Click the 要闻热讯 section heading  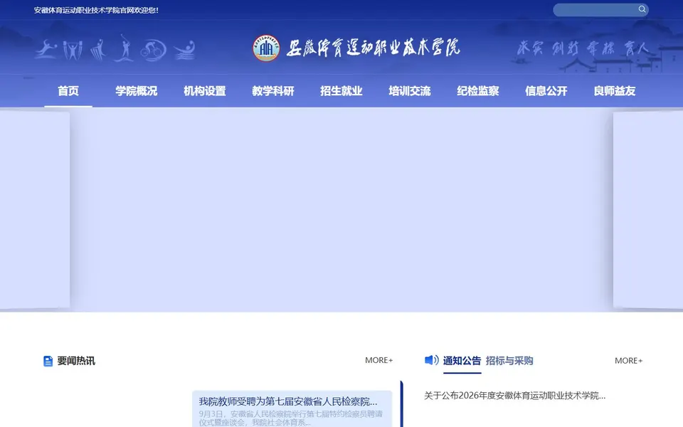(76, 361)
